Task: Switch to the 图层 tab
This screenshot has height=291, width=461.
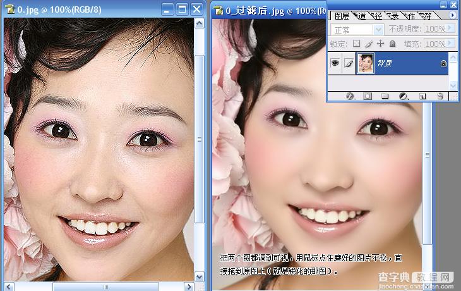Action: tap(342, 16)
